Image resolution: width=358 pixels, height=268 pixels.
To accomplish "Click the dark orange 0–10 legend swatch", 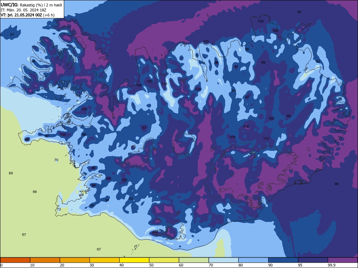I will [x=15, y=260].
